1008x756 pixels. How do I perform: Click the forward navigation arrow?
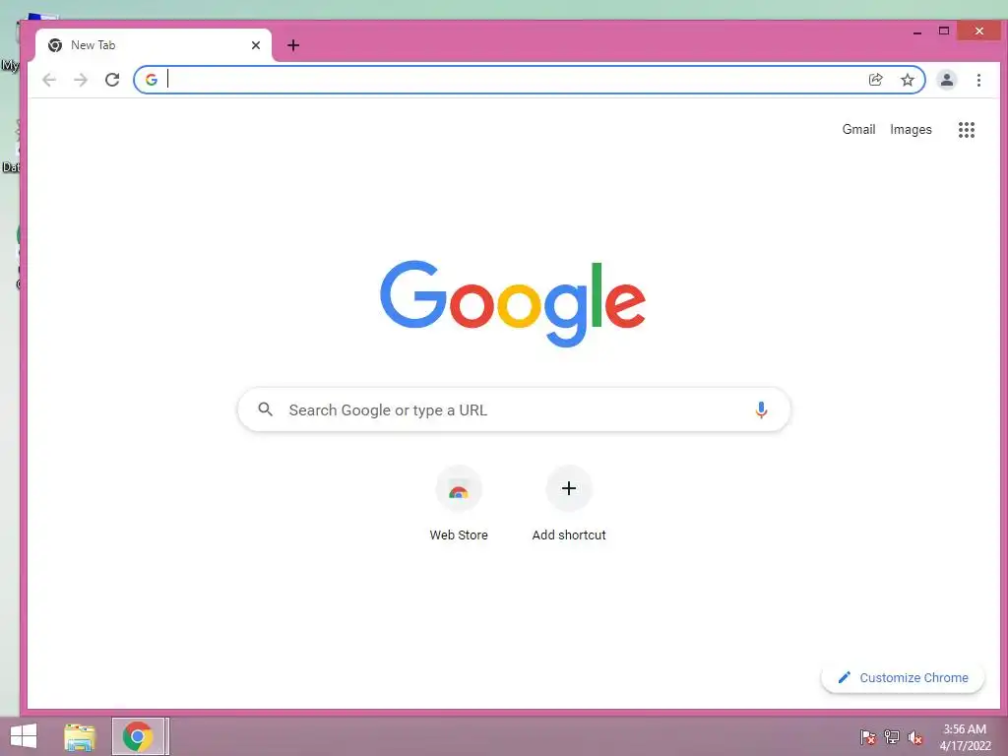[x=81, y=80]
